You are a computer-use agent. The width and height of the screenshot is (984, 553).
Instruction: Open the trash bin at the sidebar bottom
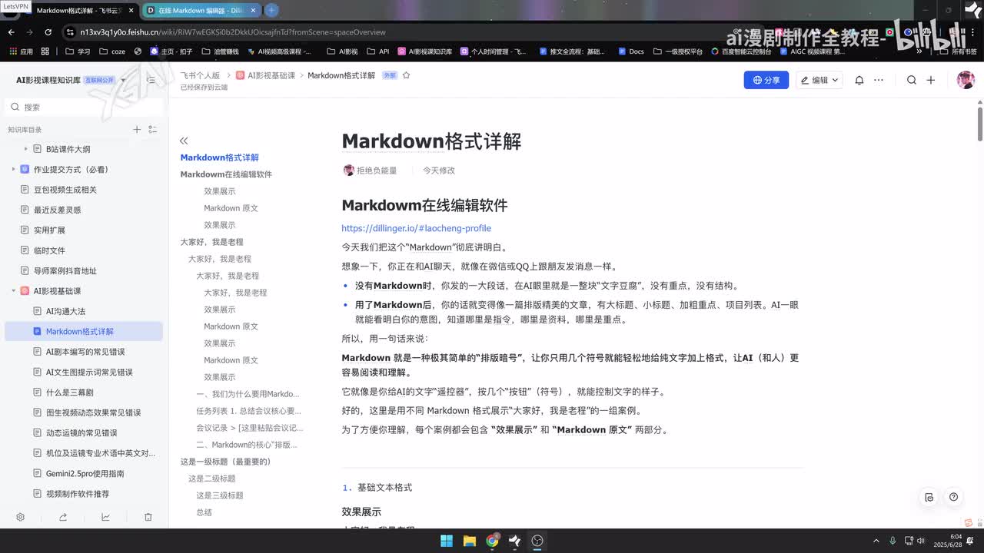[148, 517]
